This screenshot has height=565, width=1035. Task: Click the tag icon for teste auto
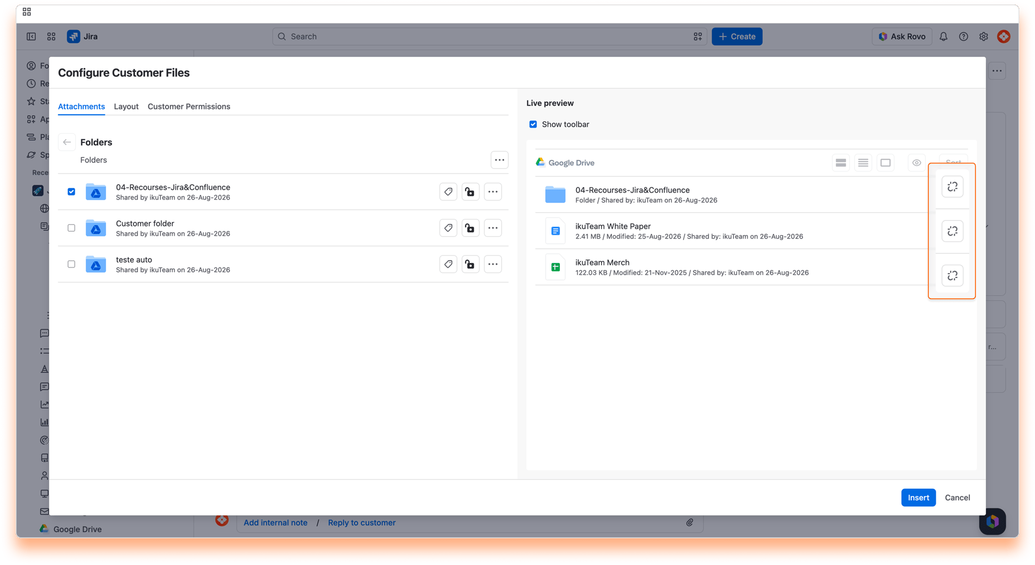(448, 264)
